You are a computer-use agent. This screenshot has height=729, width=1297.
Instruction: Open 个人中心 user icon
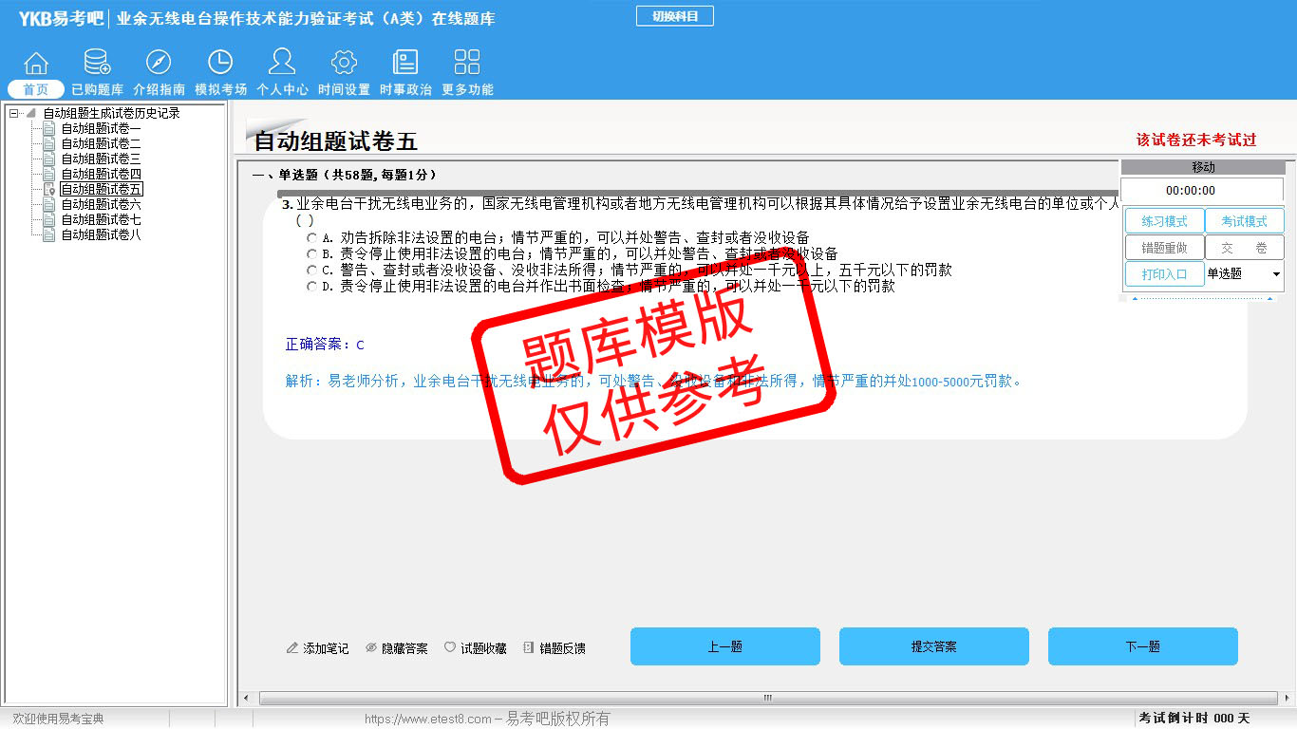click(282, 64)
